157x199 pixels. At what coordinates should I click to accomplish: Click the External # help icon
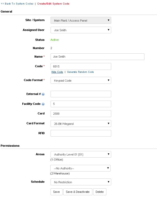click(43, 94)
